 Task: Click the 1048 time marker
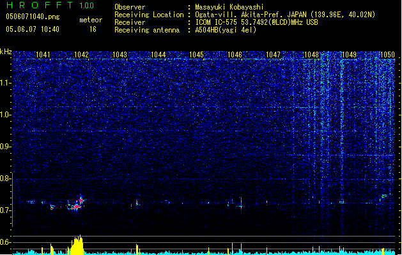(x=311, y=55)
